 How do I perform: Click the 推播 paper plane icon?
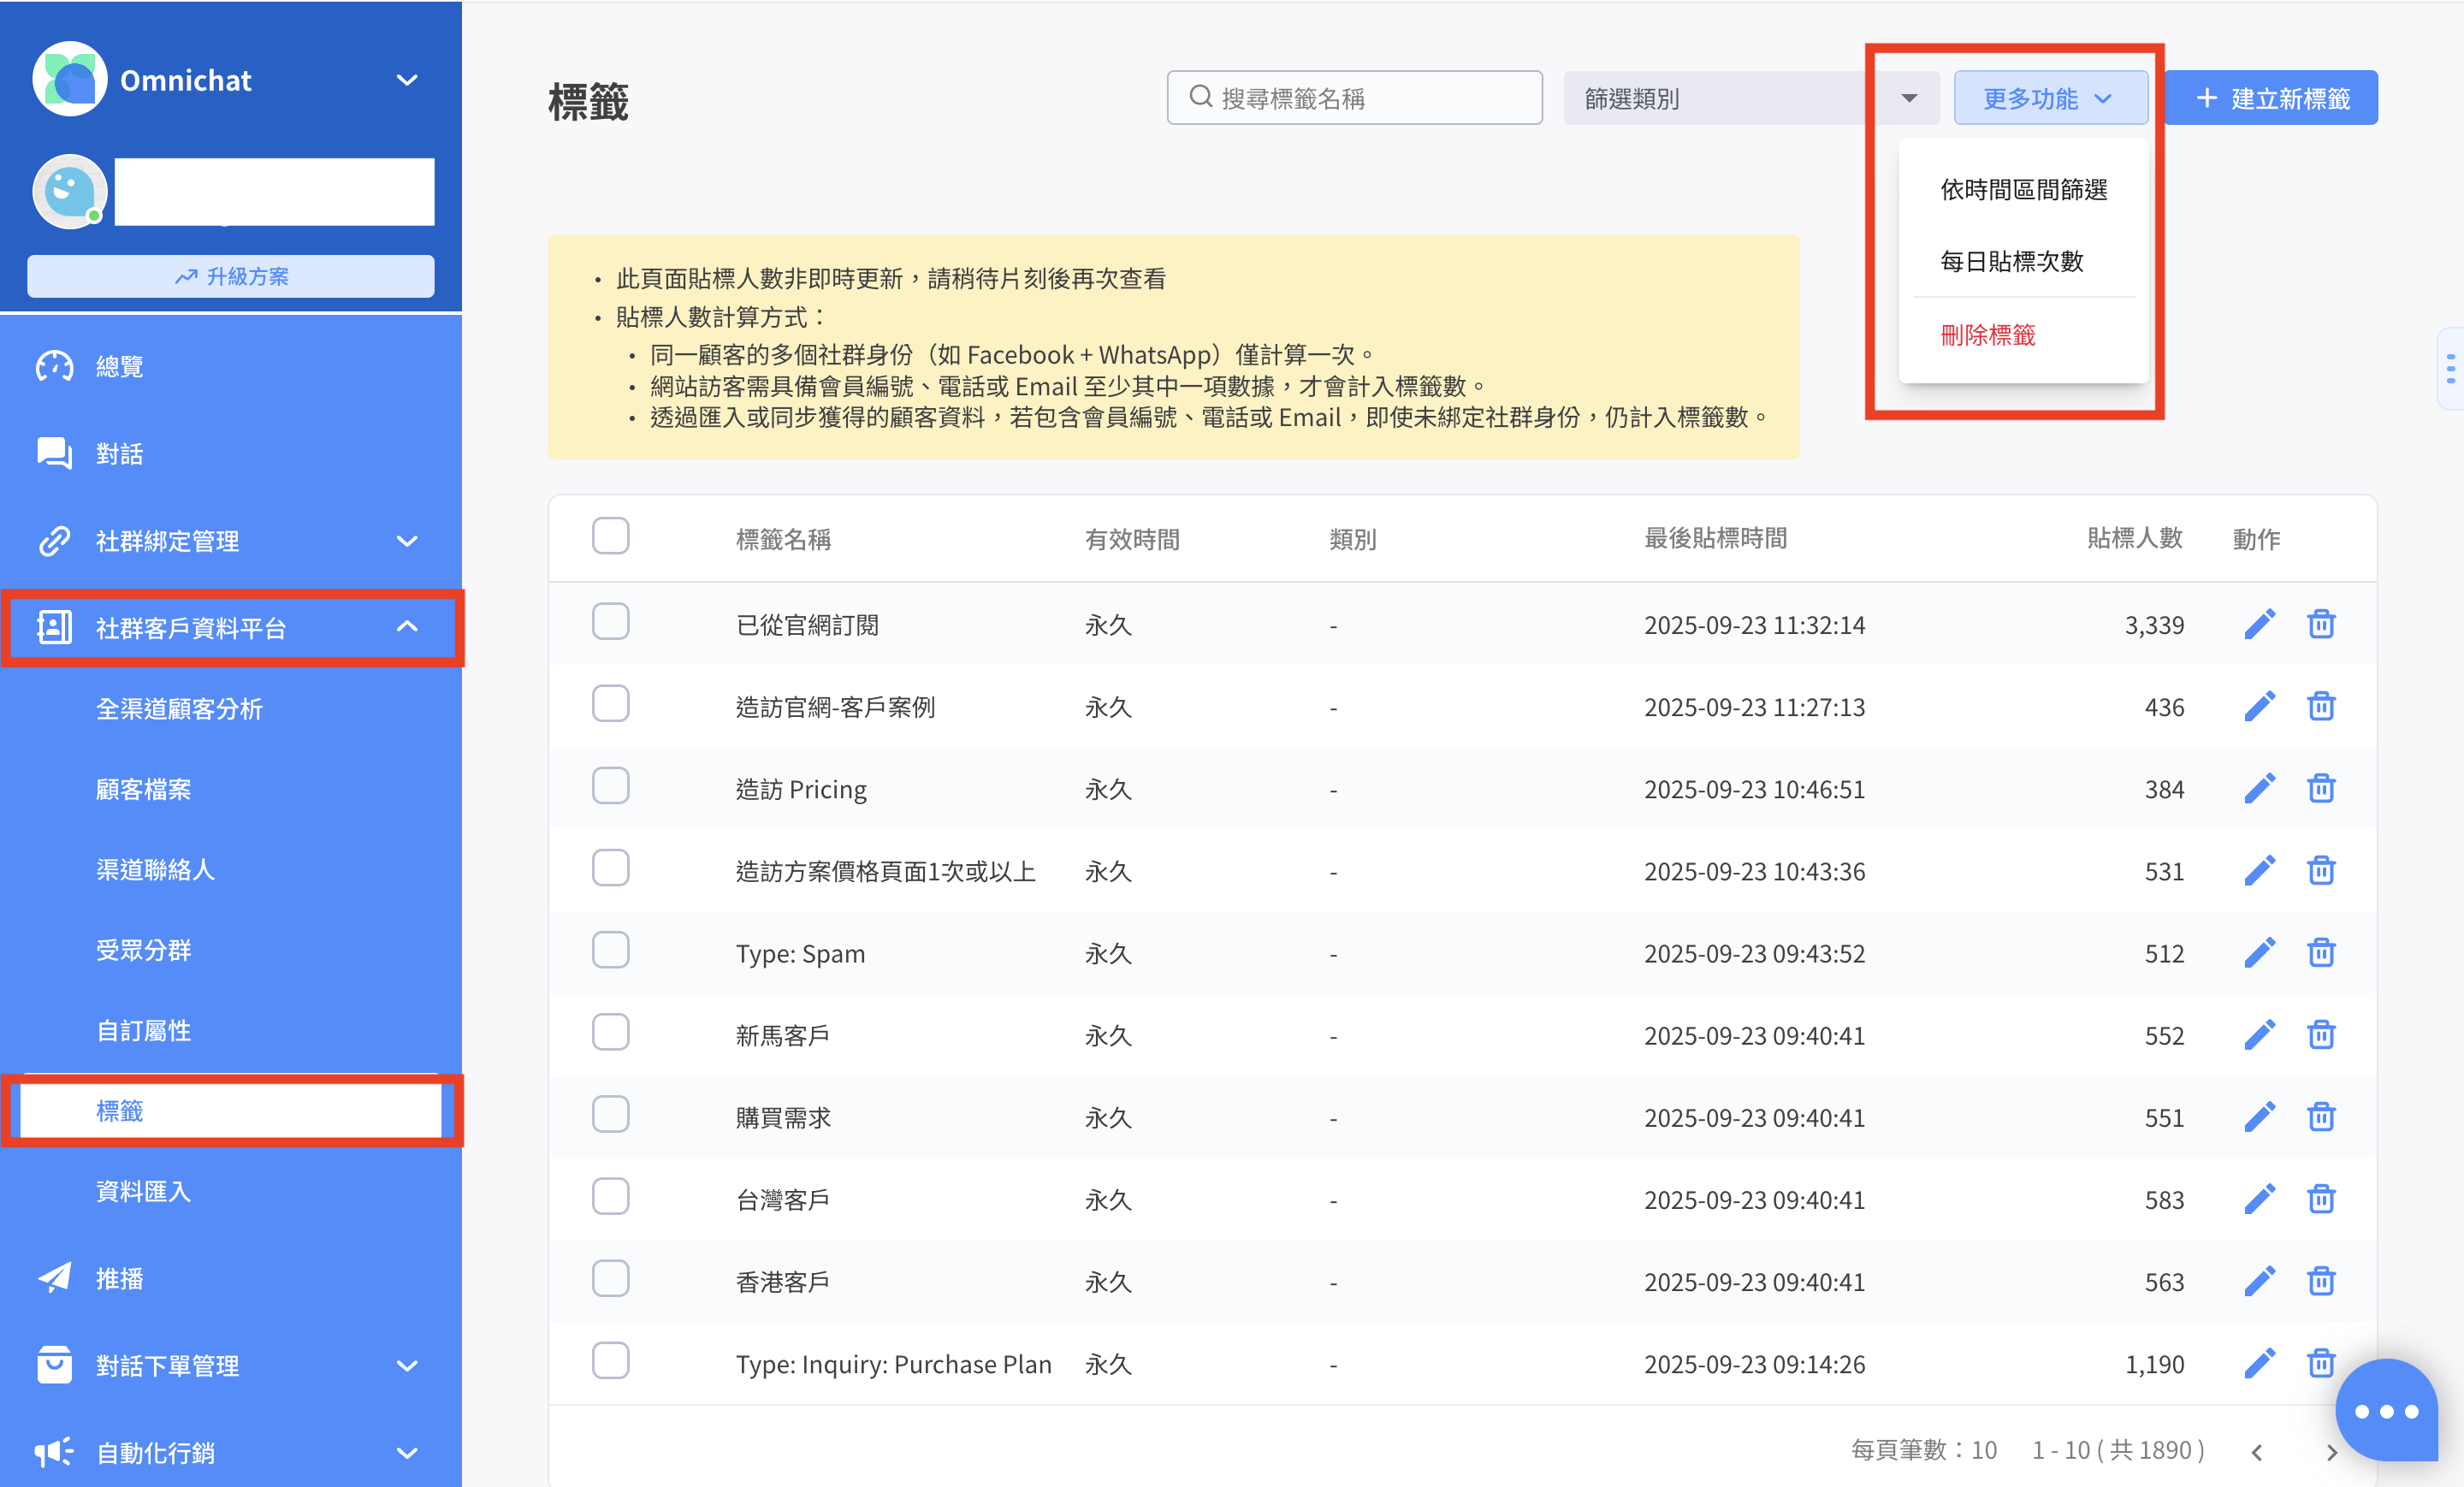54,1277
